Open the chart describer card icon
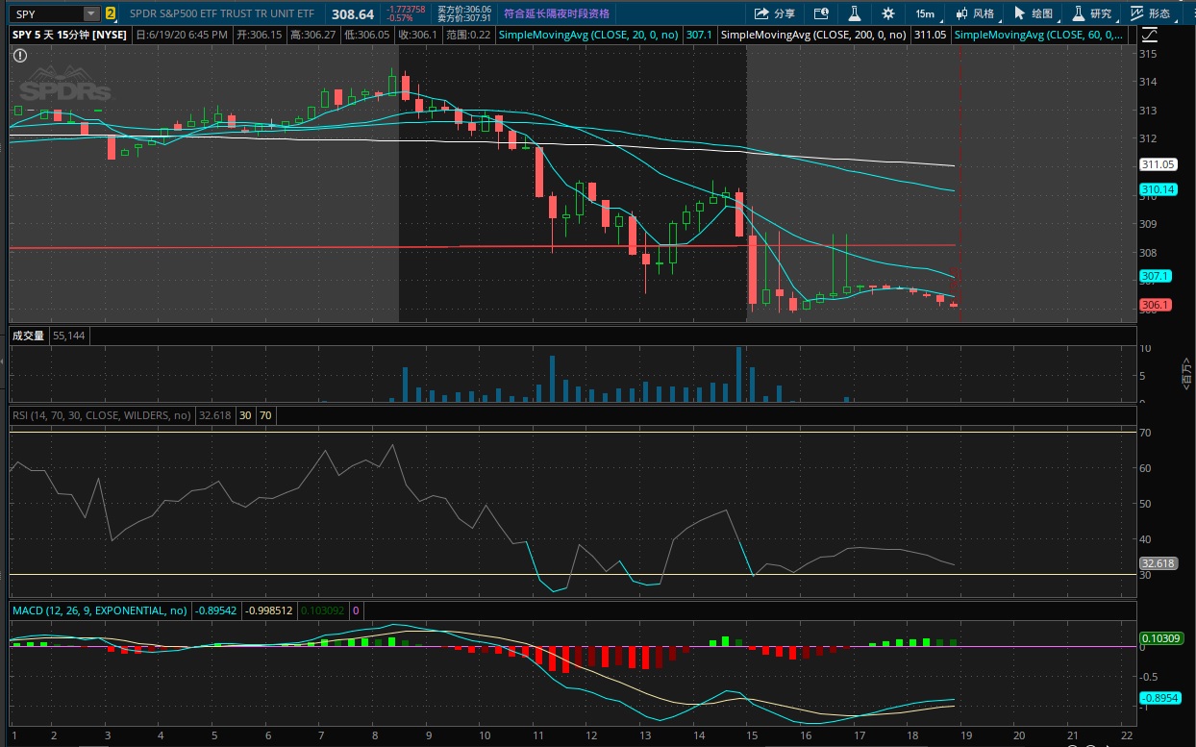This screenshot has height=747, width=1196. pyautogui.click(x=821, y=13)
